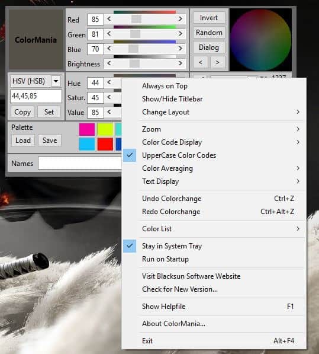Viewport: 319px width, 354px height.
Task: Click the Blue slider left arrow
Action: (x=109, y=49)
